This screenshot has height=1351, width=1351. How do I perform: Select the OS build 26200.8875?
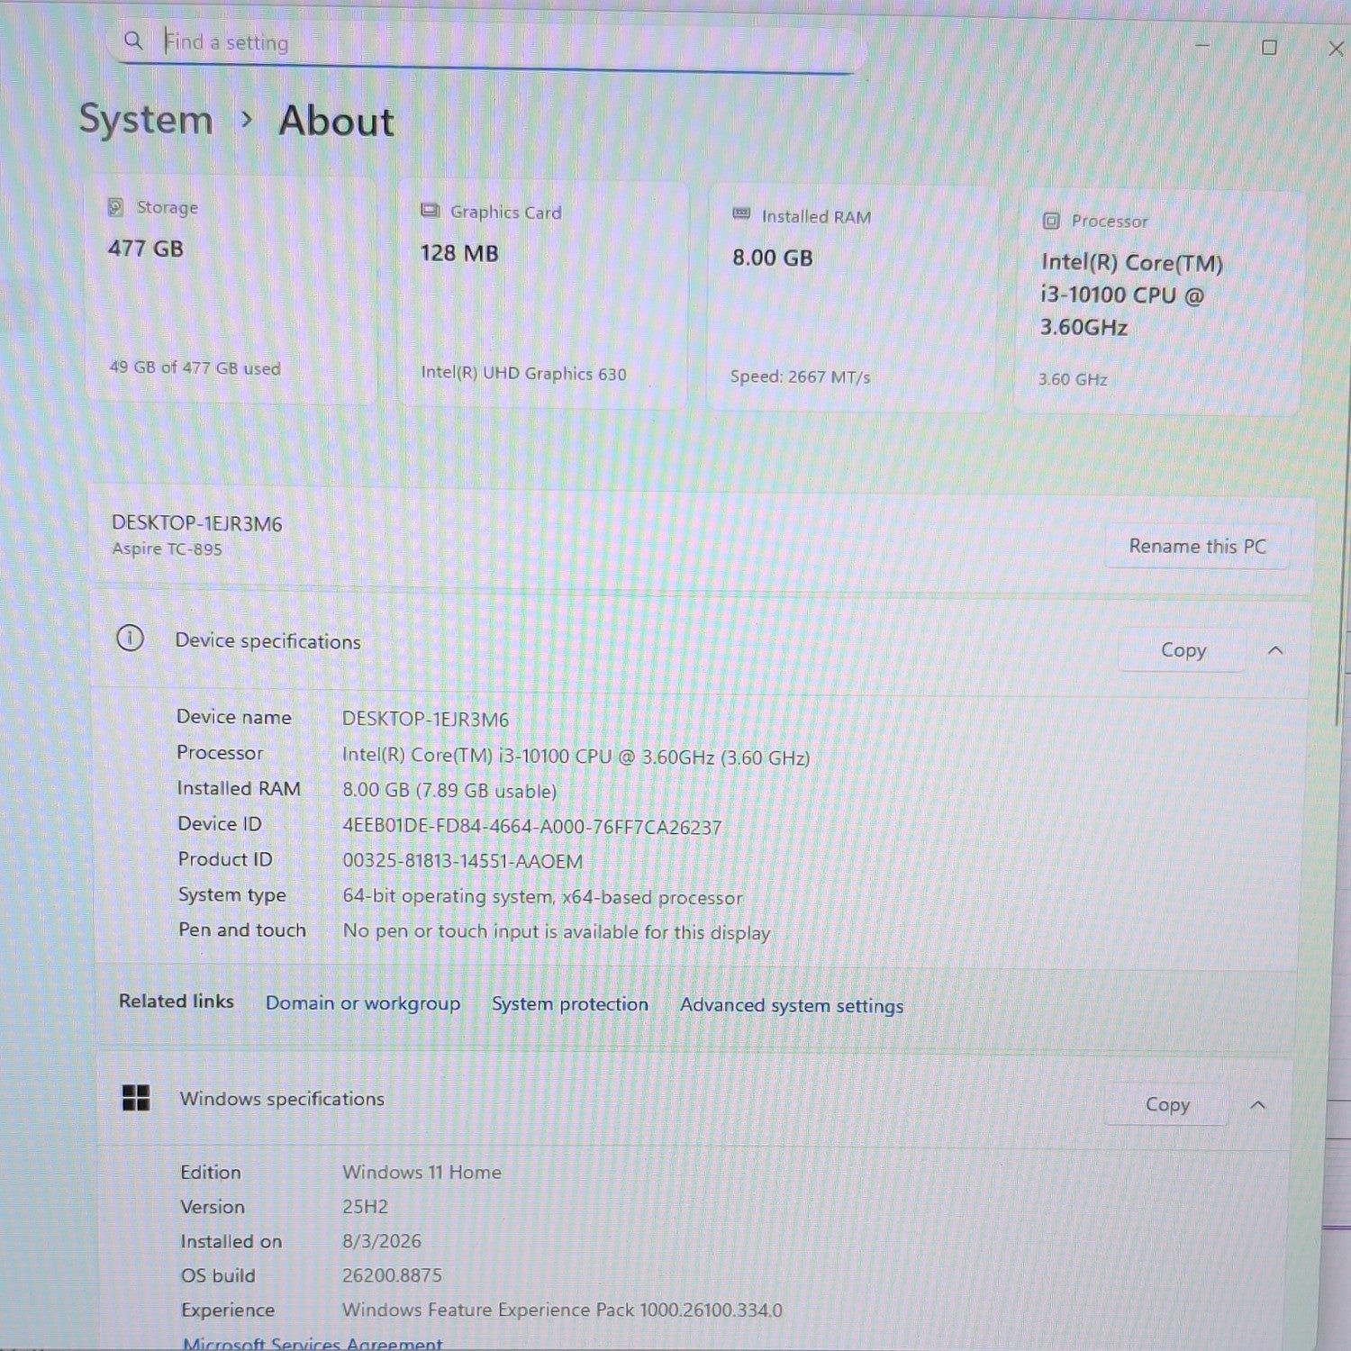392,1275
